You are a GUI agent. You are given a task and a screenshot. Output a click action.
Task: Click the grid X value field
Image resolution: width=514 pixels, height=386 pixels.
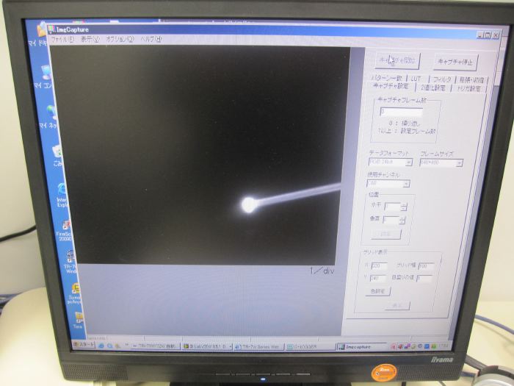point(379,266)
